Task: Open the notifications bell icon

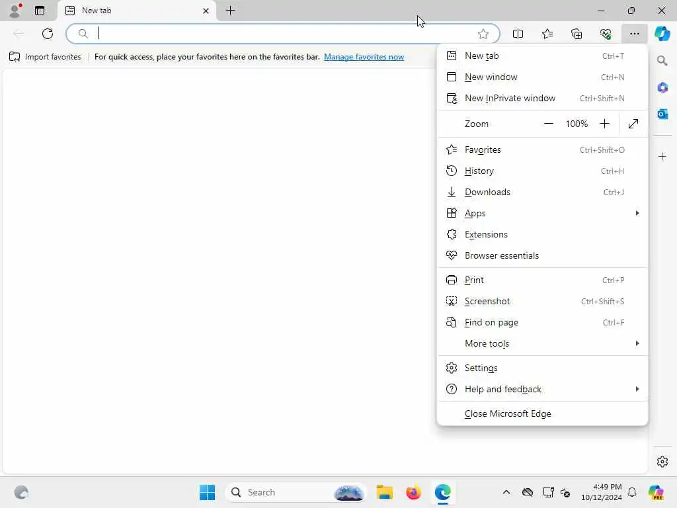Action: click(632, 492)
